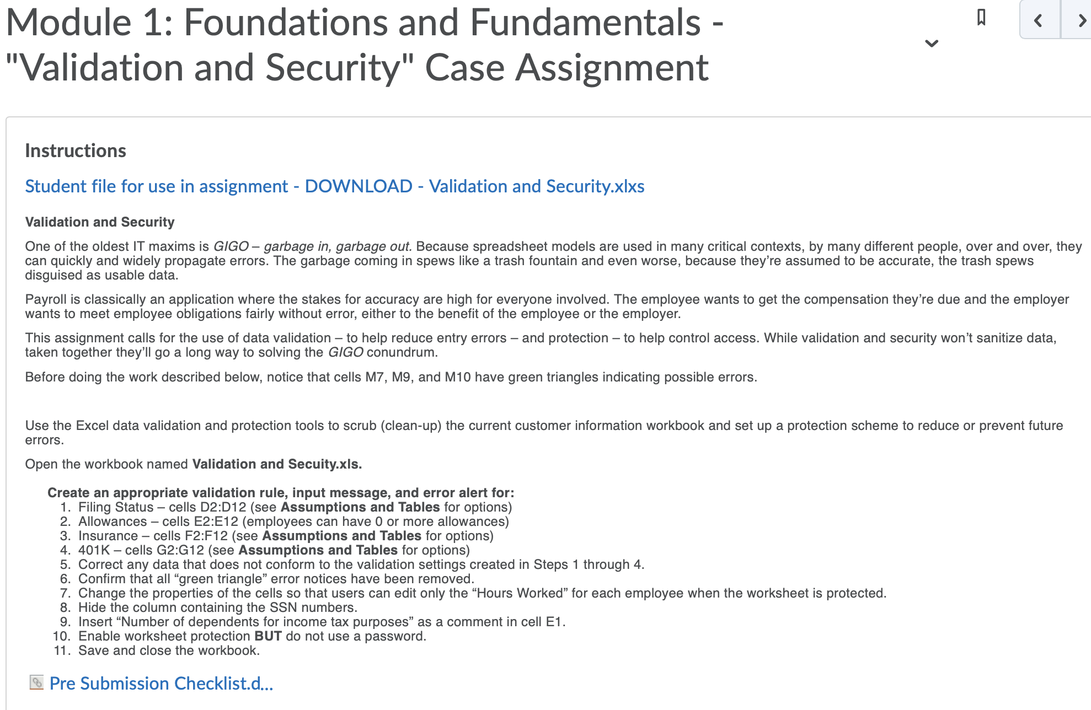Bookmark this topic with the bookmark icon
Screen dimensions: 1091x710
click(x=981, y=18)
